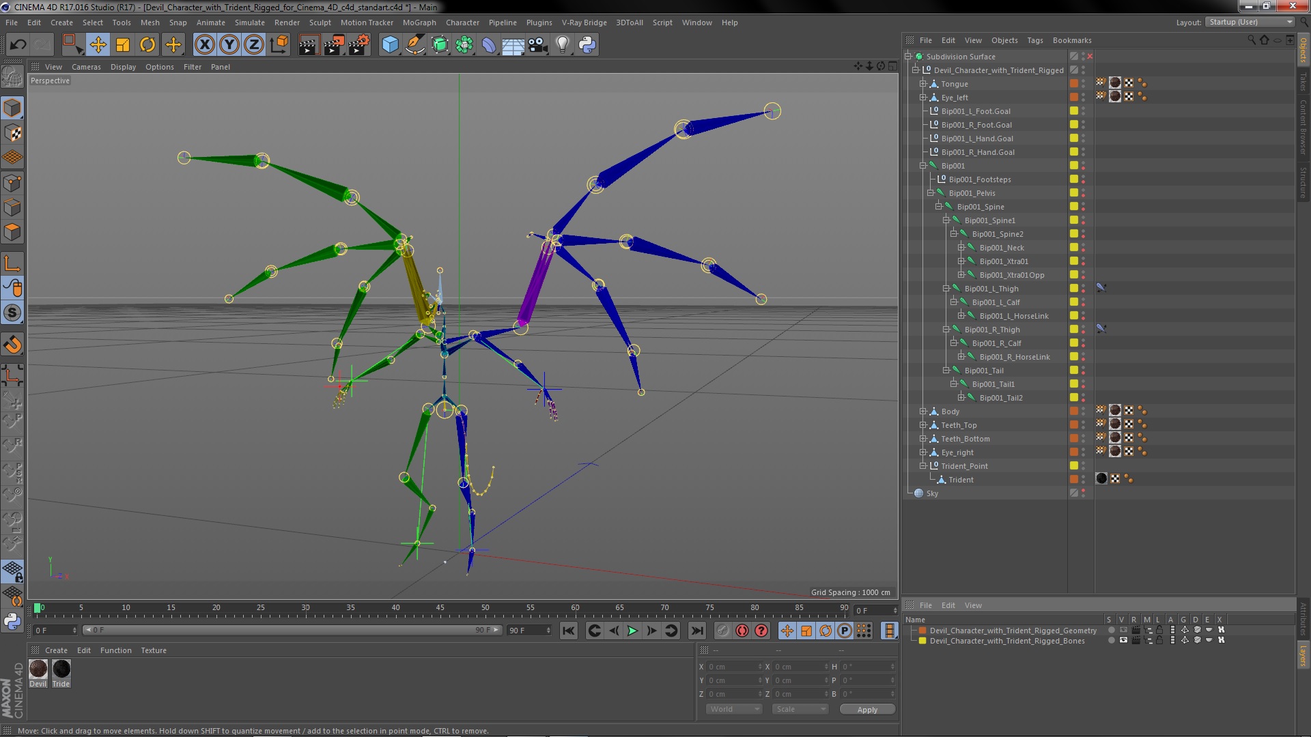Viewport: 1311px width, 737px height.
Task: Toggle Y-axis lock
Action: (x=229, y=45)
